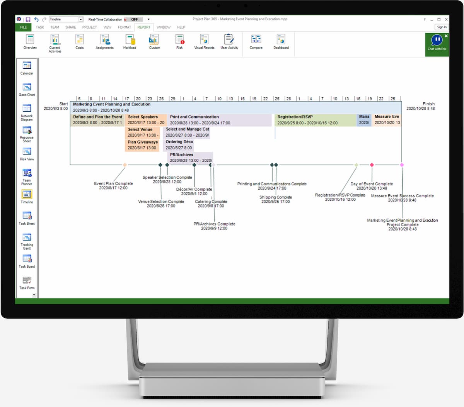Screen dimensions: 464x407
Task: Open Risk View in sidebar
Action: click(27, 154)
